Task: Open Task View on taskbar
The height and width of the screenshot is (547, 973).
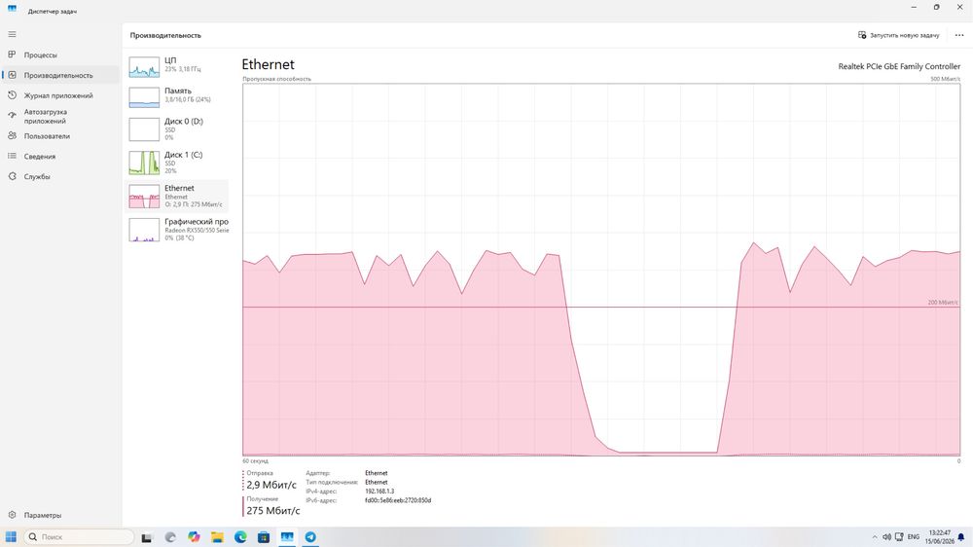Action: click(x=147, y=537)
